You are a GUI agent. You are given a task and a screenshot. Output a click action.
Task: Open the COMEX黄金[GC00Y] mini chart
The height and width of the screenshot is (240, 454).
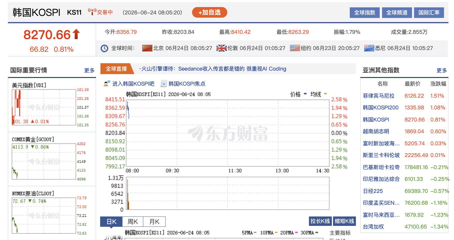(x=44, y=161)
